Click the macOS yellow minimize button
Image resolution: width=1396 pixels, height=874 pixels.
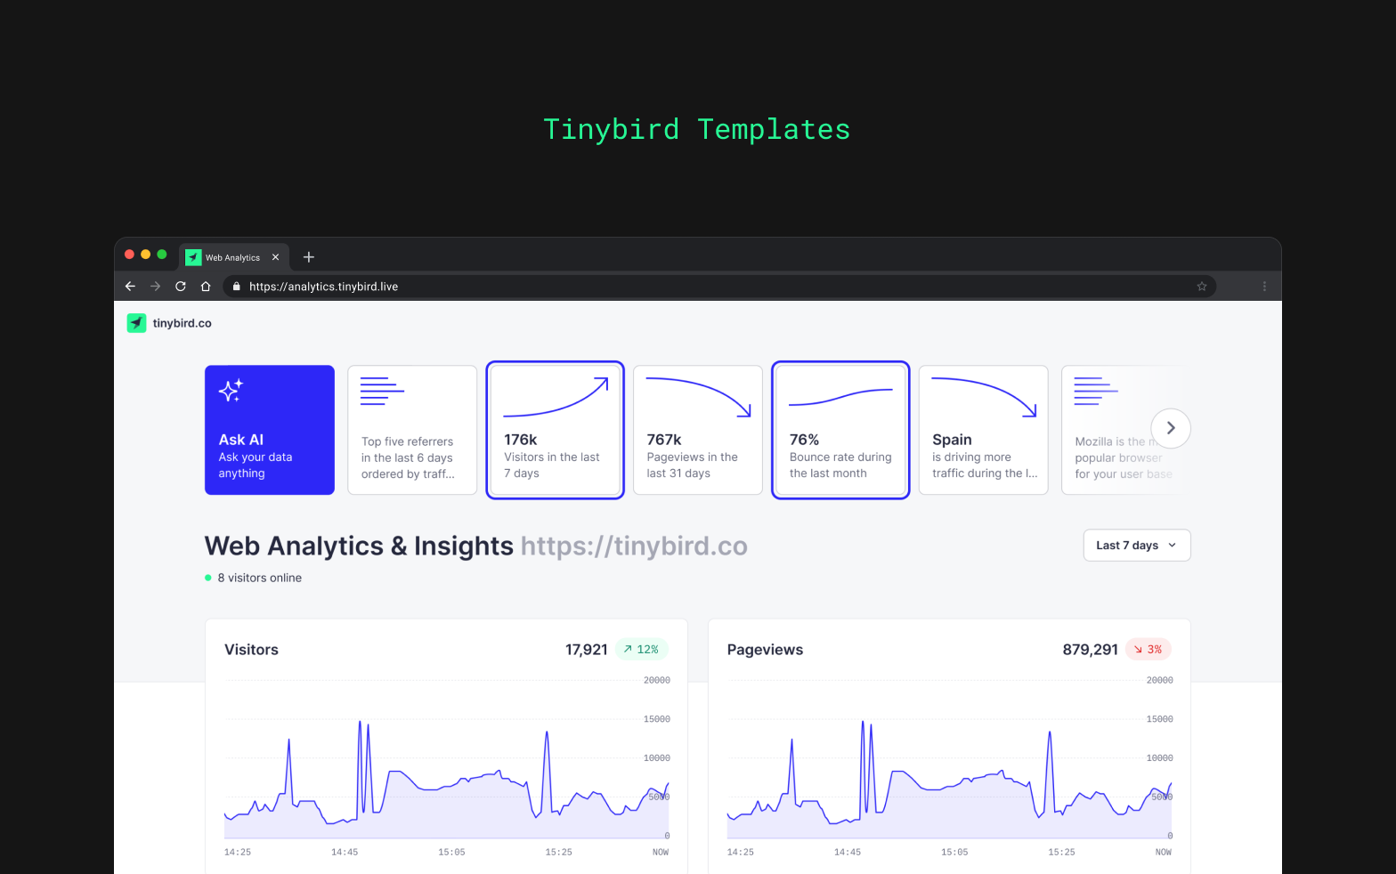click(146, 255)
